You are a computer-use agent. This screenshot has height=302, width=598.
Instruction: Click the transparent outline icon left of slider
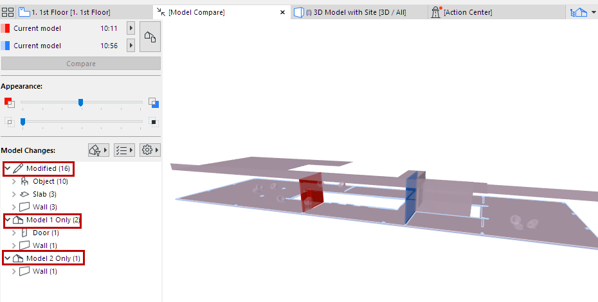(9, 122)
